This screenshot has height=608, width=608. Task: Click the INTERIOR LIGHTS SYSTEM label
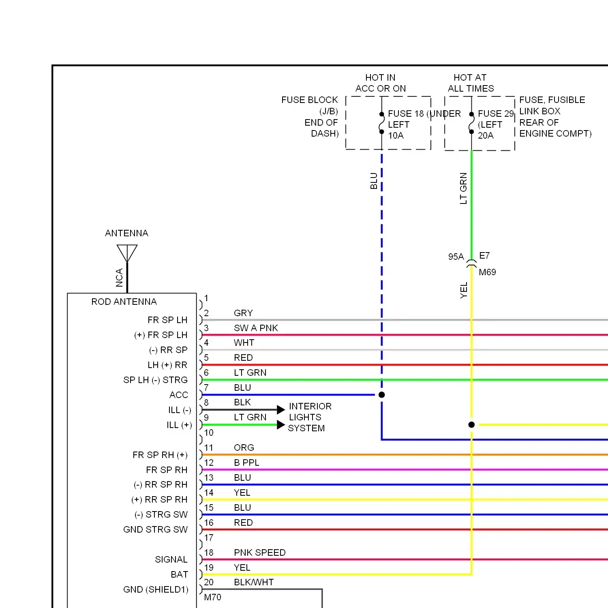[x=310, y=417]
